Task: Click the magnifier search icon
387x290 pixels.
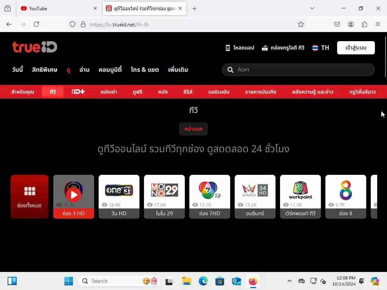Action: click(x=230, y=70)
